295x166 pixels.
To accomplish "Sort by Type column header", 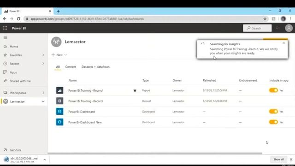I will (x=146, y=80).
